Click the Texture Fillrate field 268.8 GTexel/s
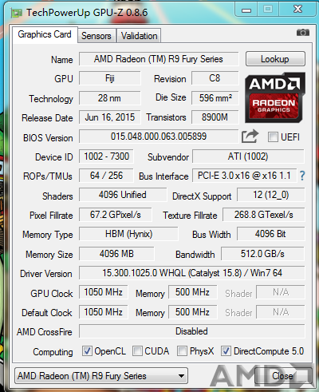Screen dimensions: 319x392 [x=264, y=215]
